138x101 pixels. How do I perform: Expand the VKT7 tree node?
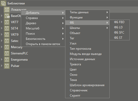click(2, 22)
